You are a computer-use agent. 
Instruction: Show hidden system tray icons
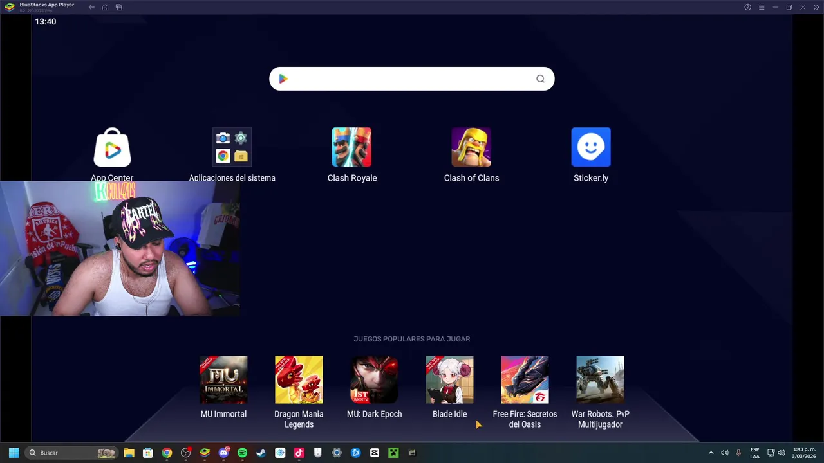point(711,453)
